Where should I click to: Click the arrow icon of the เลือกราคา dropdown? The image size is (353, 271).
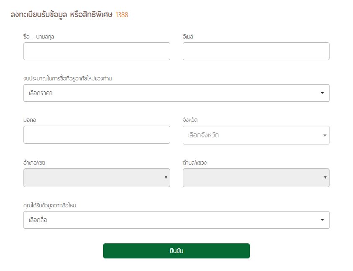pyautogui.click(x=322, y=93)
